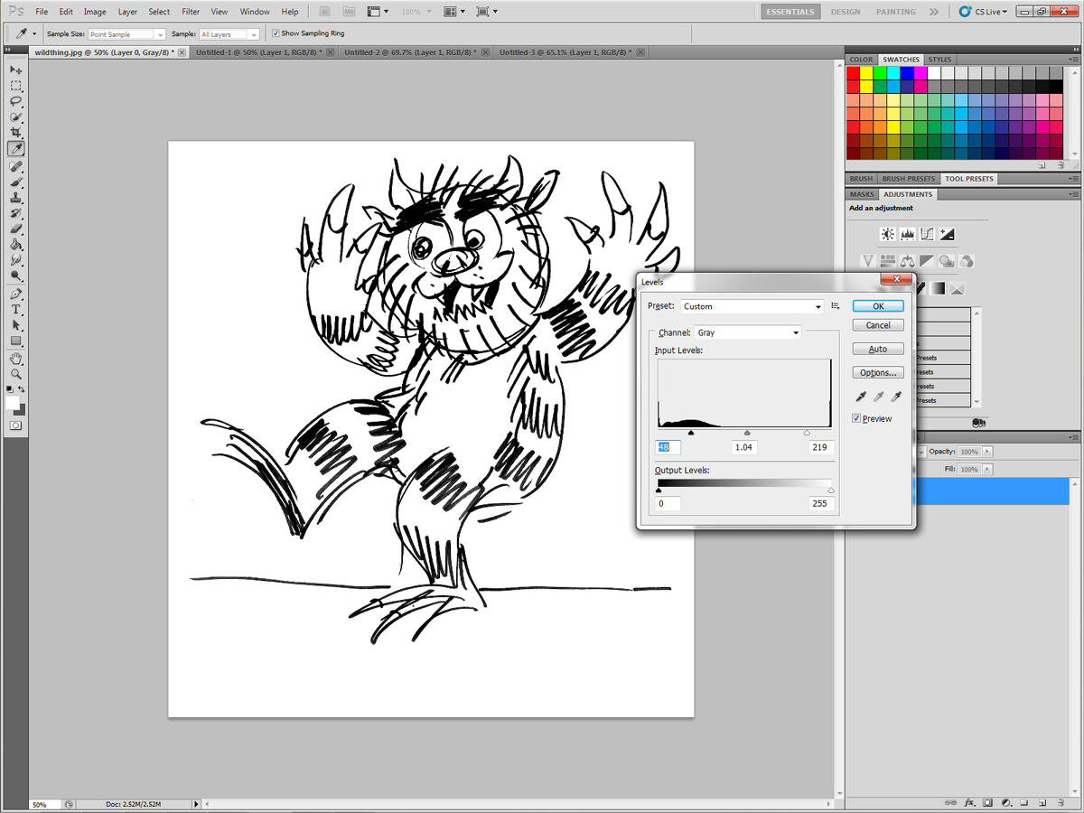1084x813 pixels.
Task: Open the Adjustments panel options menu
Action: [x=1071, y=194]
